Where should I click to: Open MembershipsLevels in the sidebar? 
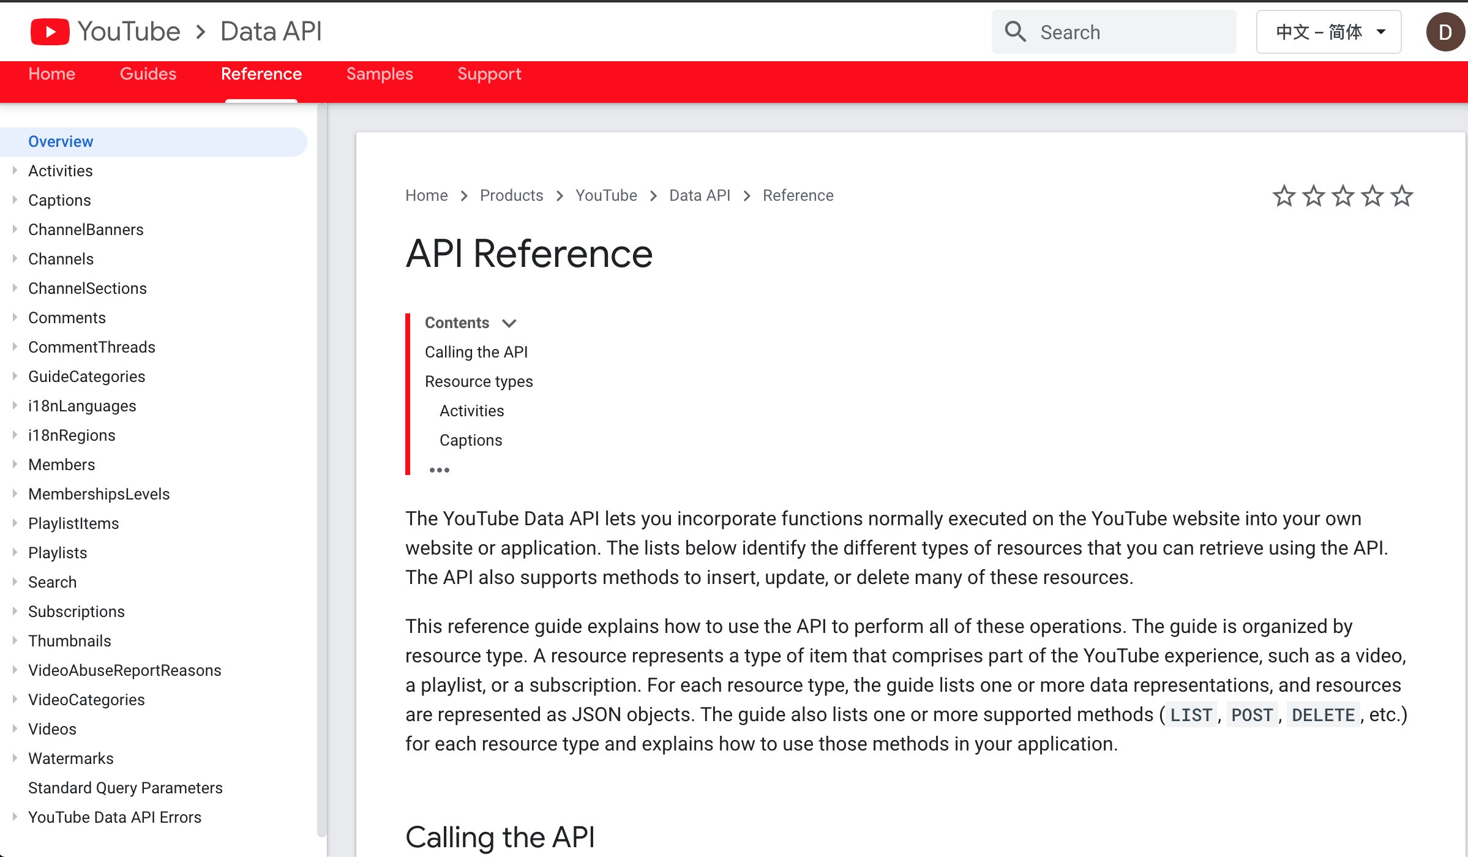click(99, 494)
